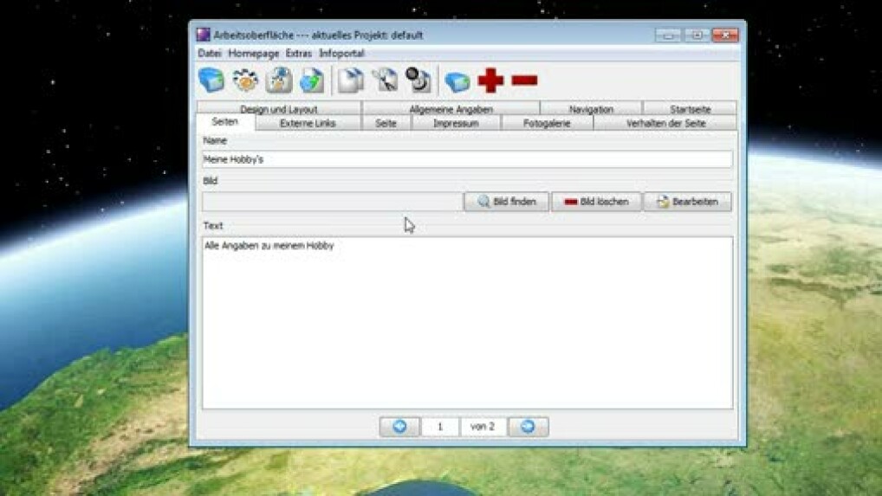Click the Bild löschen button
The width and height of the screenshot is (882, 496).
click(x=596, y=202)
